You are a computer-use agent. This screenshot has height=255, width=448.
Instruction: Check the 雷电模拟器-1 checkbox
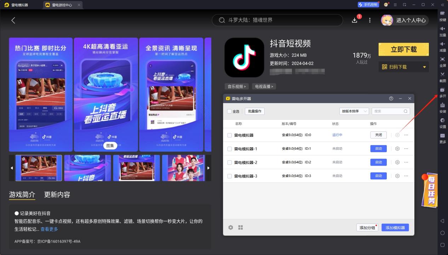(229, 149)
